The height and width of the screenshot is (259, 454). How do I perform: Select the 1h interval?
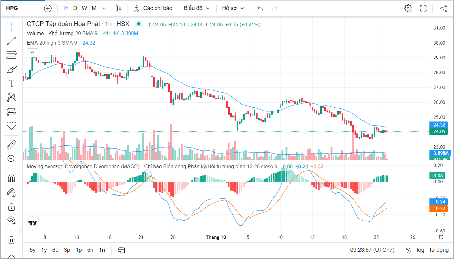coord(65,8)
